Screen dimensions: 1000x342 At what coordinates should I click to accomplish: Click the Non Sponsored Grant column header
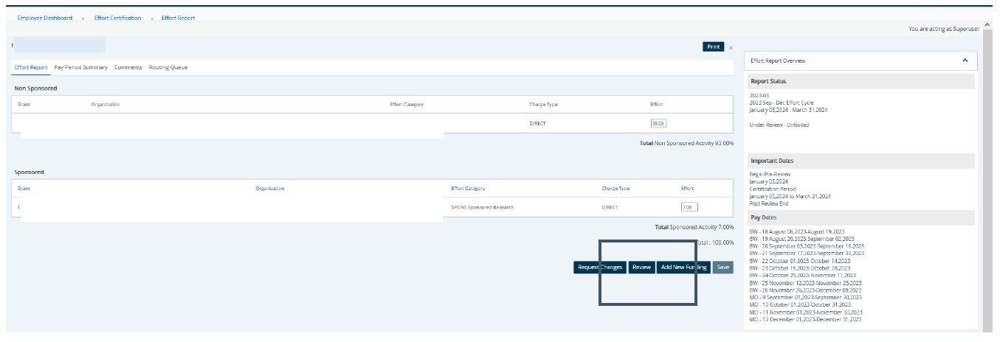coord(24,104)
